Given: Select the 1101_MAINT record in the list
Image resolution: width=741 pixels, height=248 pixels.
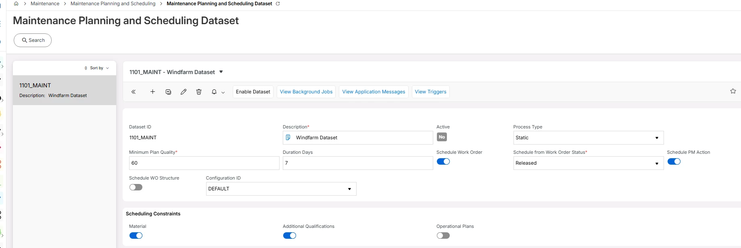Looking at the screenshot, I should click(65, 90).
